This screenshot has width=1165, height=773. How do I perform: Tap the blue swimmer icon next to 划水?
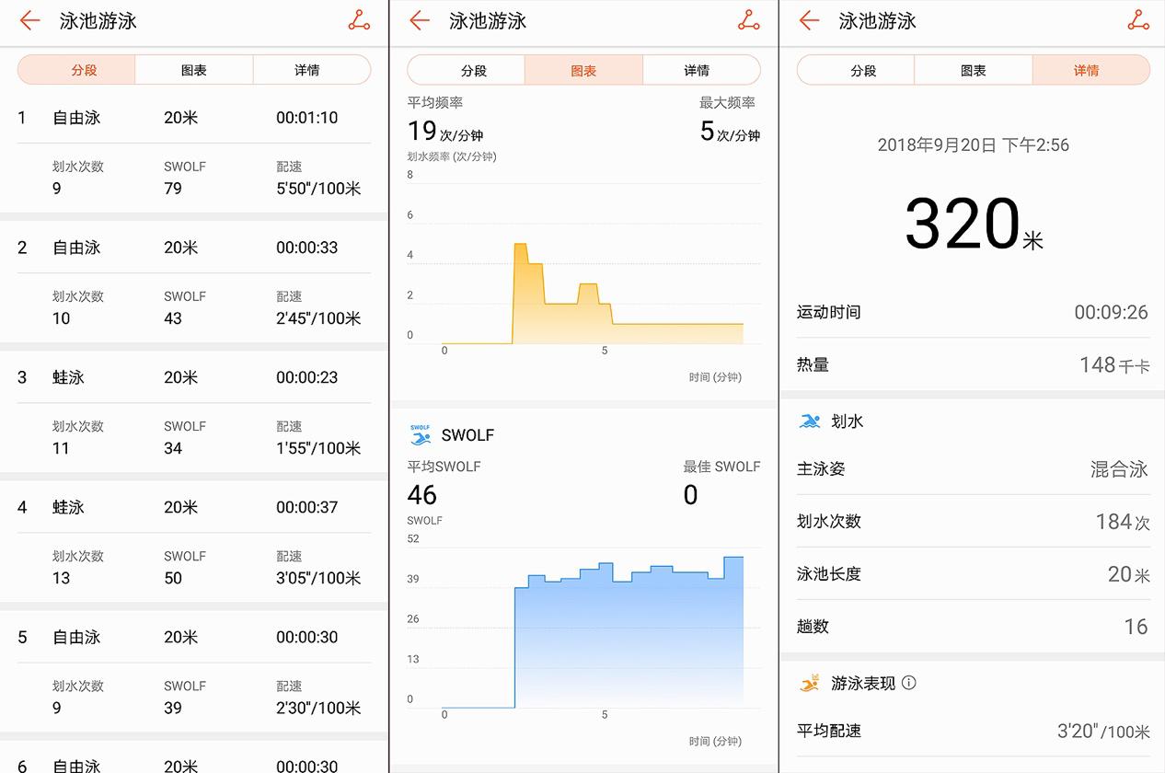[810, 421]
